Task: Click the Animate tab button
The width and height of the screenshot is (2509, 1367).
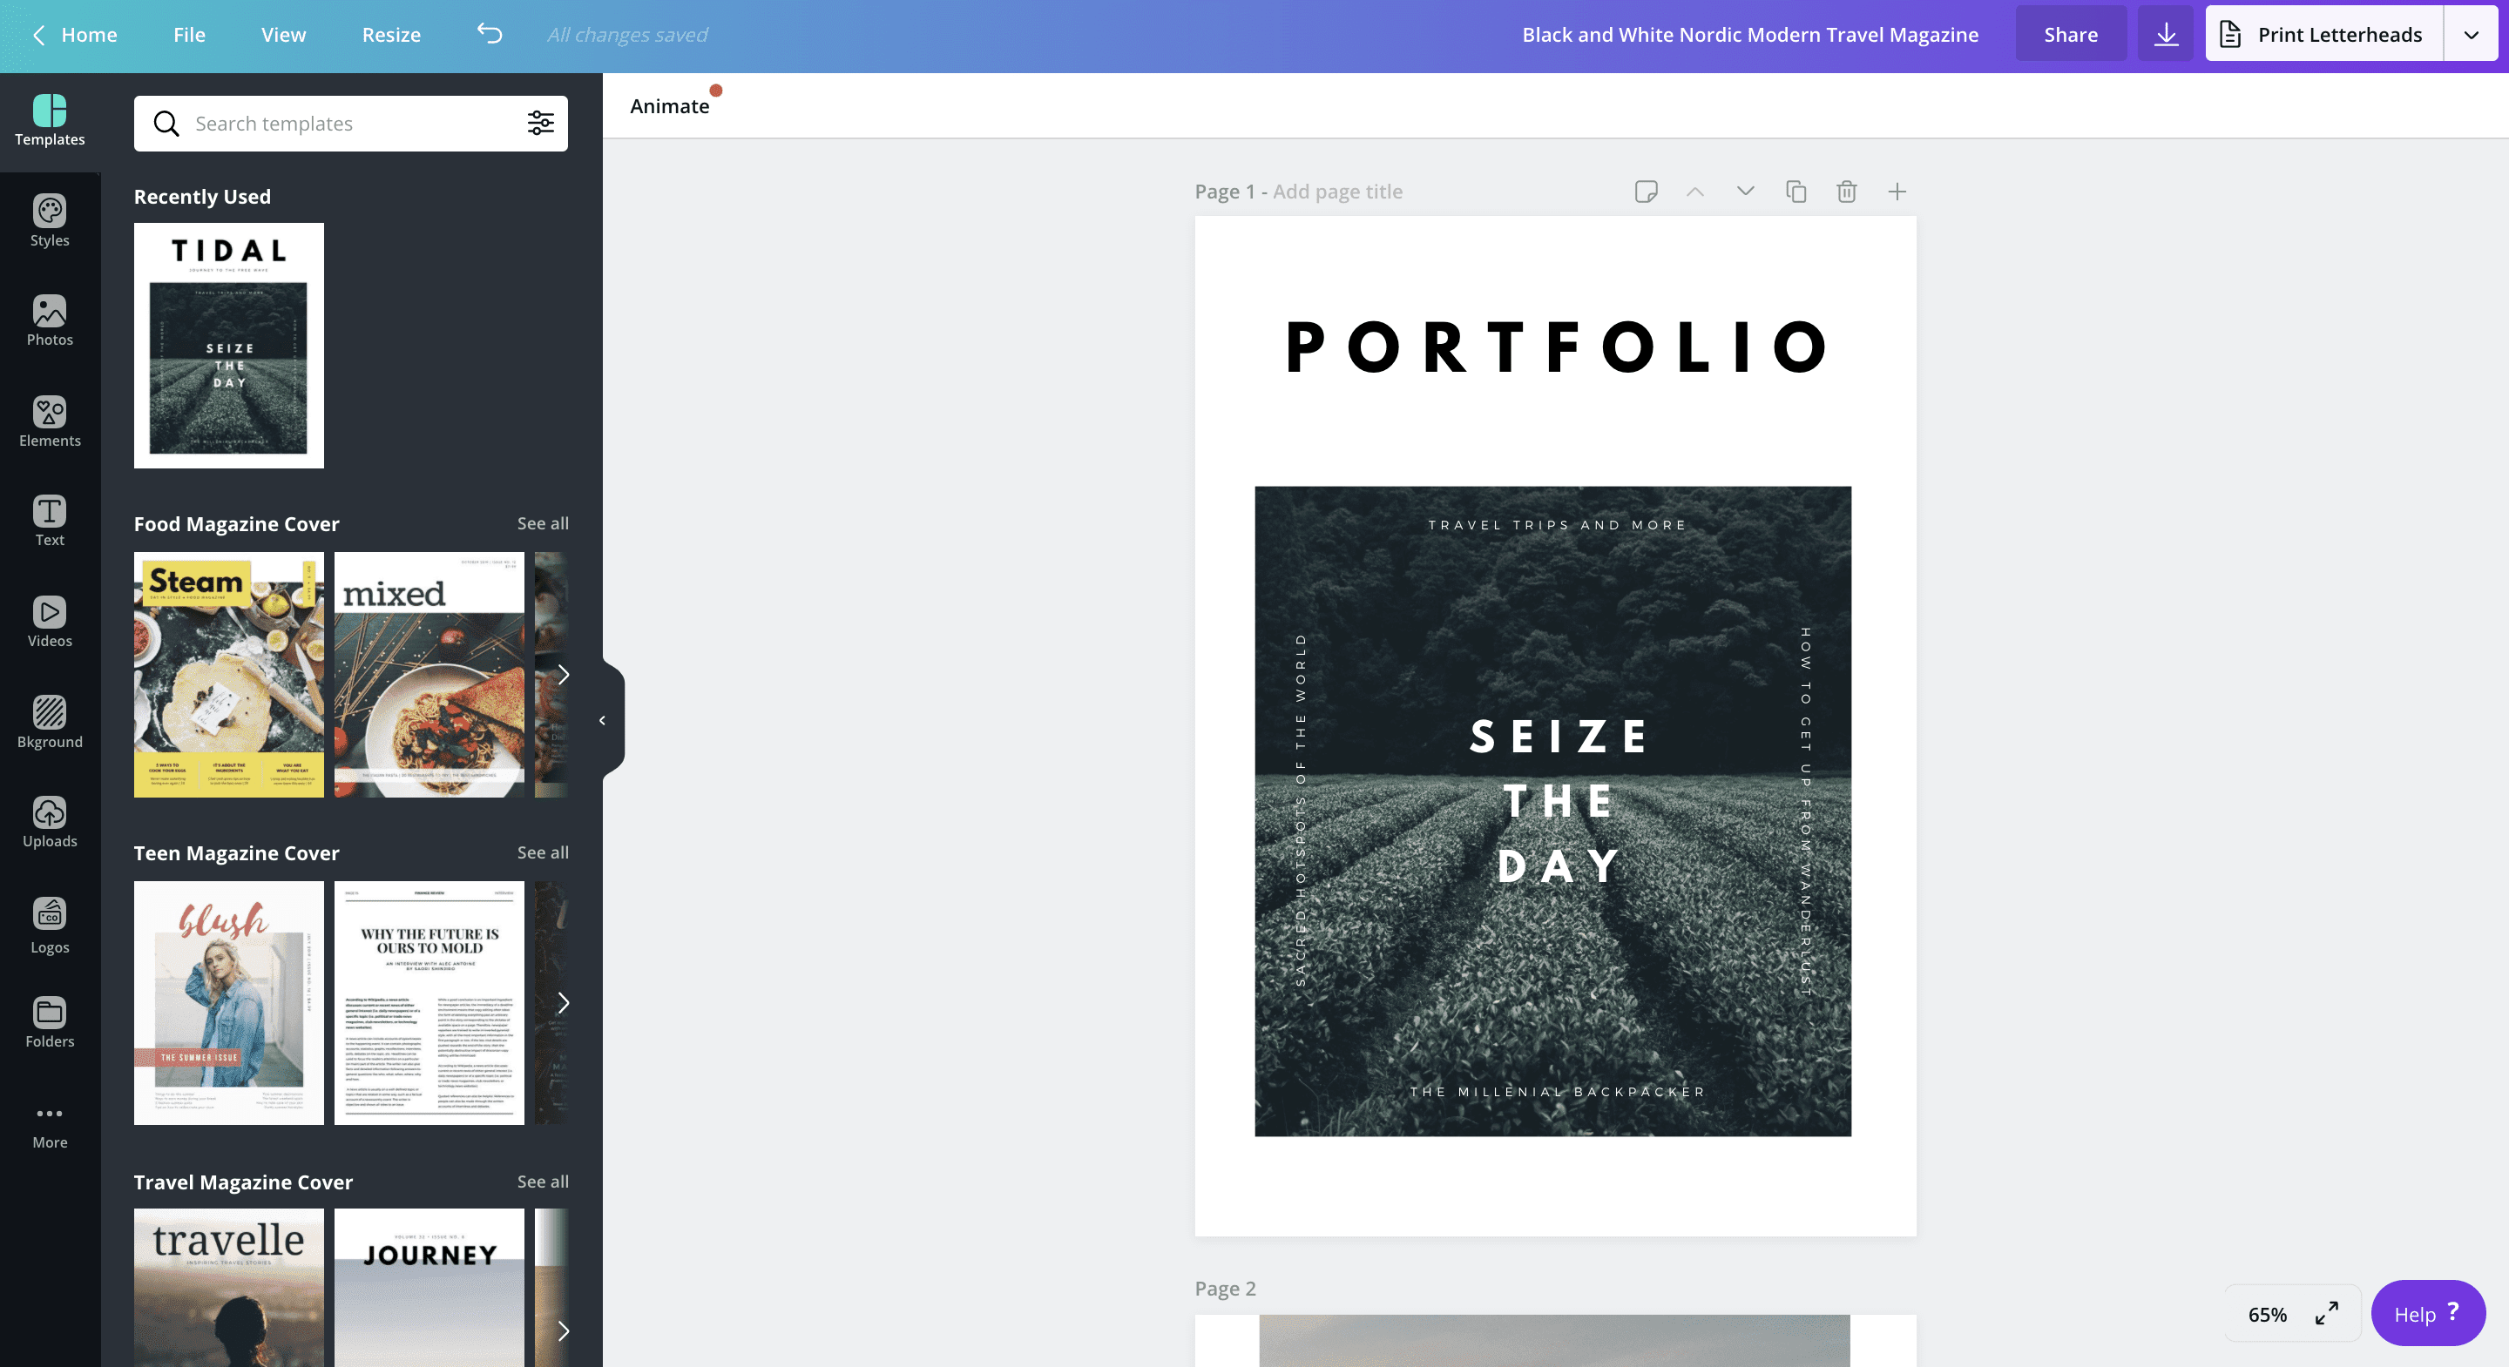Action: click(x=668, y=104)
